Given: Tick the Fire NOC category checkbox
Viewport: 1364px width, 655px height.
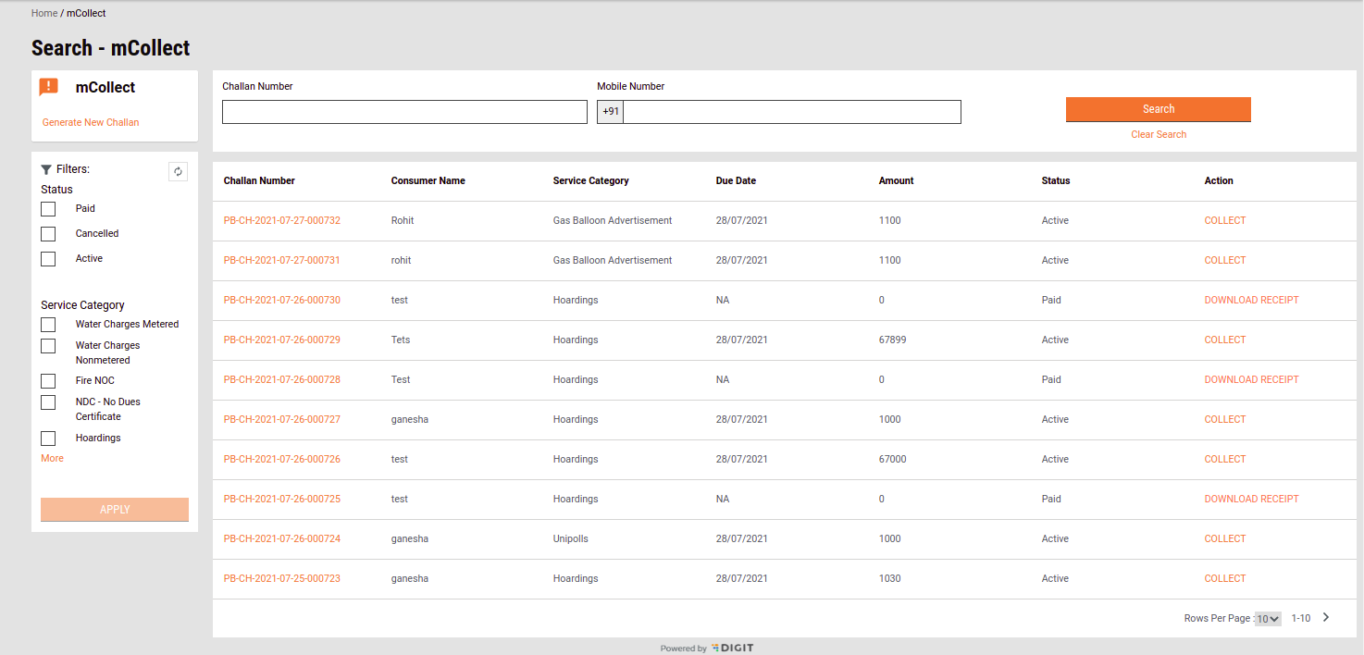Looking at the screenshot, I should tap(48, 381).
